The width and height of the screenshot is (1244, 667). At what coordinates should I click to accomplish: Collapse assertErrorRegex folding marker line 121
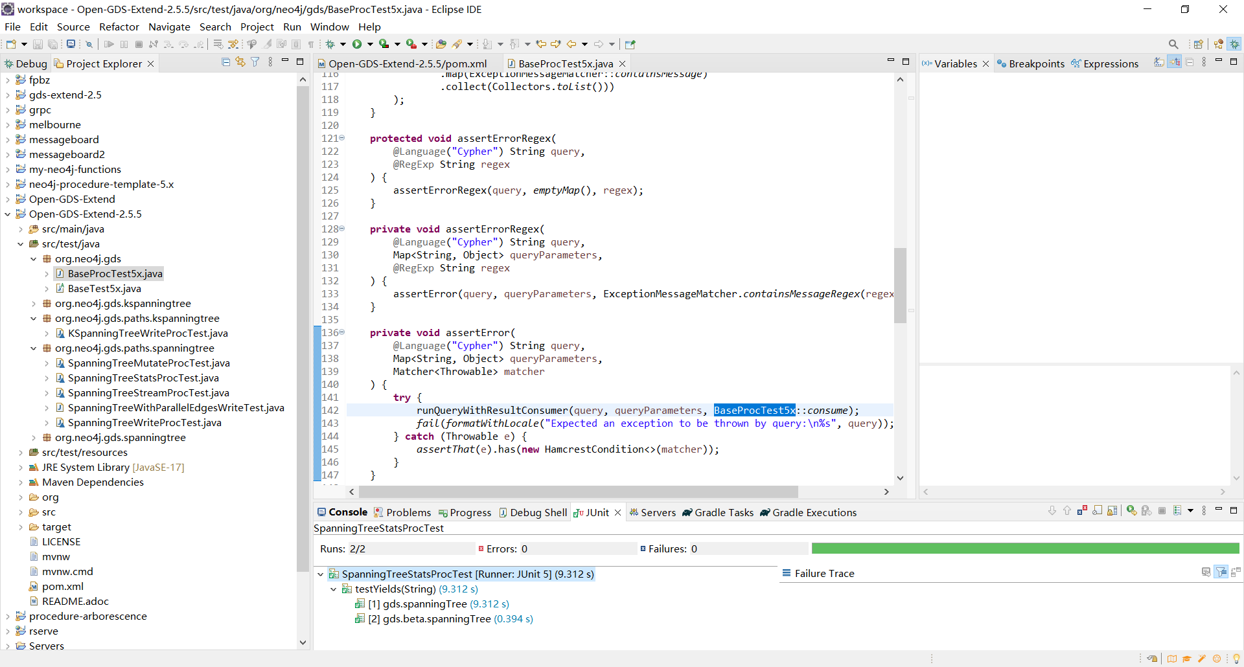342,138
